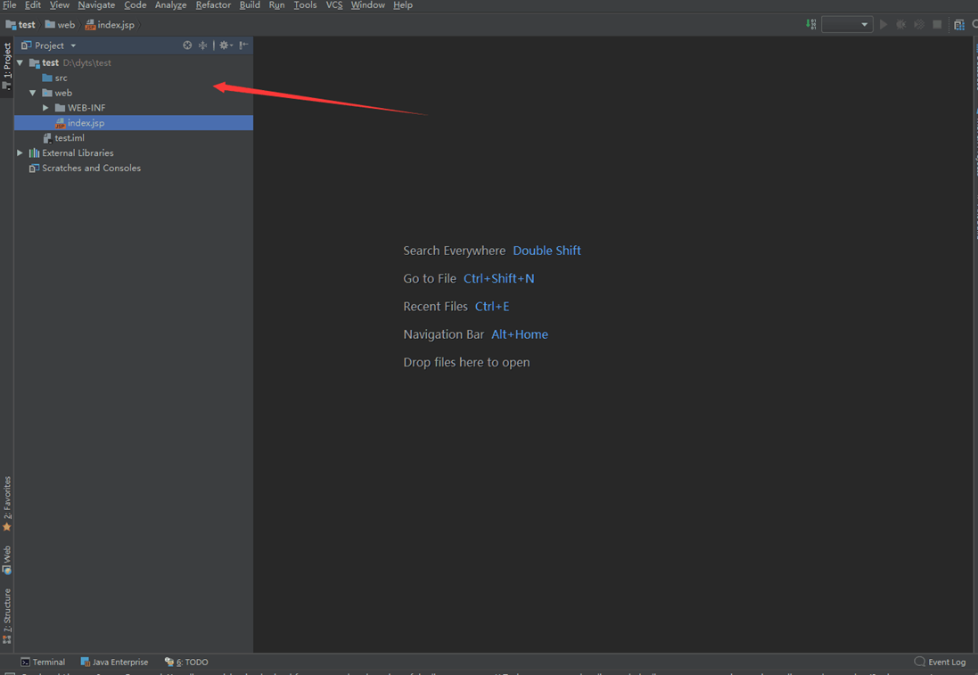Image resolution: width=978 pixels, height=675 pixels.
Task: Click web breadcrumb in navigation bar
Action: click(x=60, y=25)
